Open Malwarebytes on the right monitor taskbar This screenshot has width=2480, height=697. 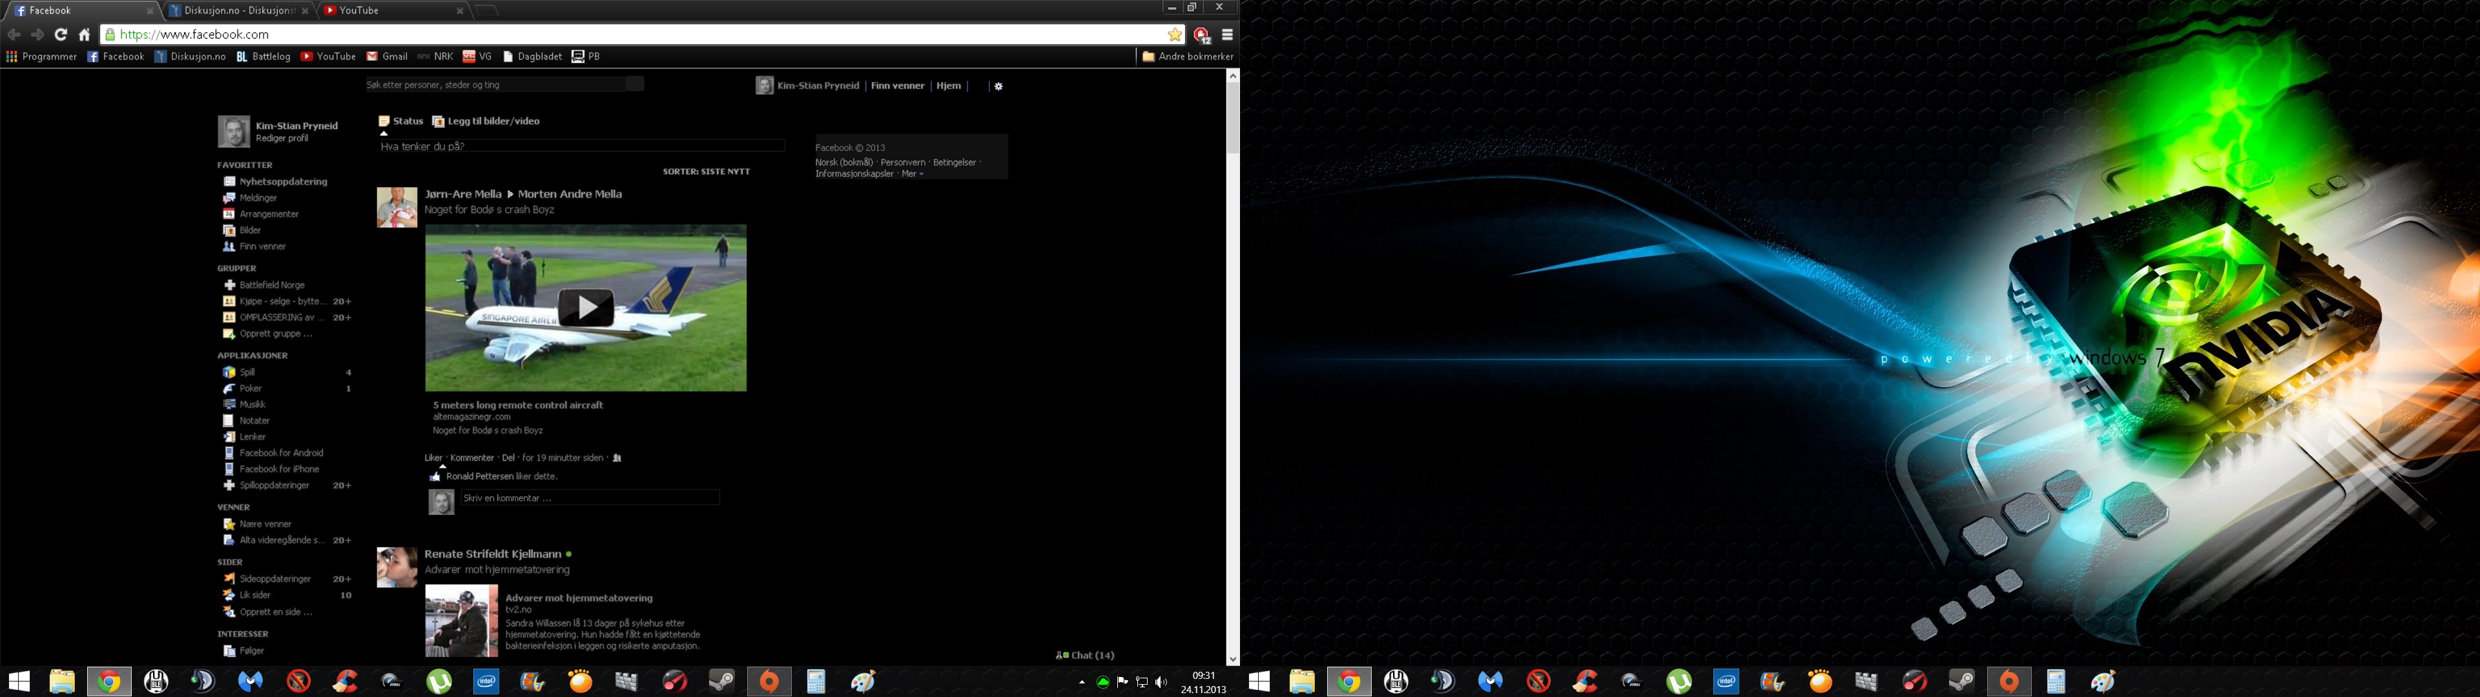(1491, 682)
